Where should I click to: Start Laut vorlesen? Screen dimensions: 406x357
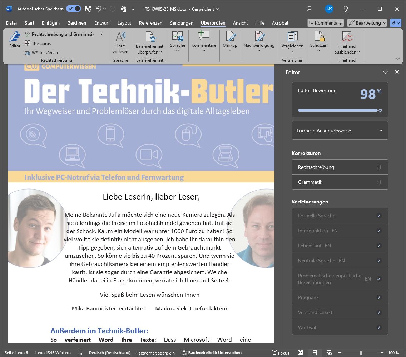120,43
